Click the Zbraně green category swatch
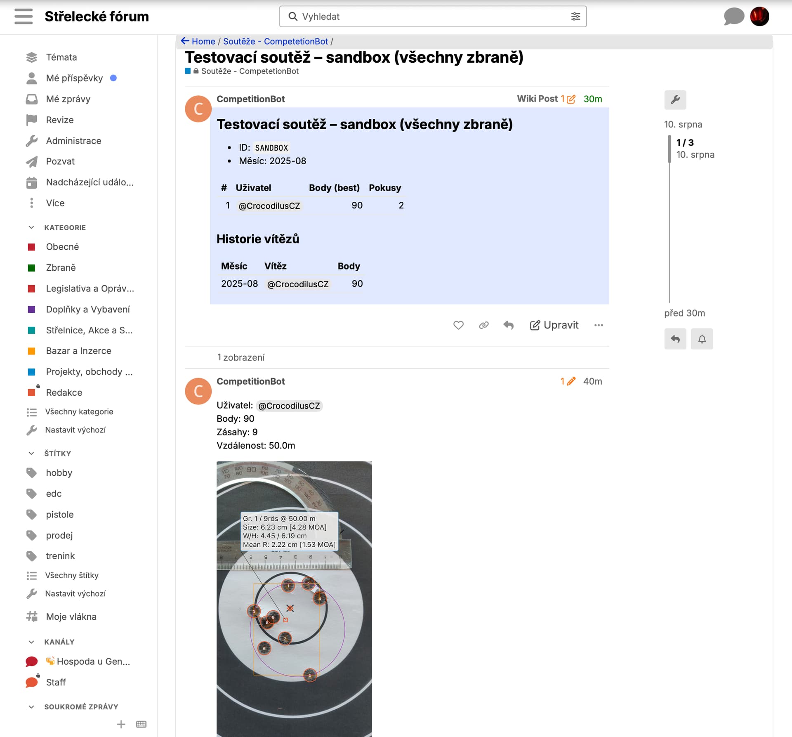The image size is (792, 737). point(31,268)
